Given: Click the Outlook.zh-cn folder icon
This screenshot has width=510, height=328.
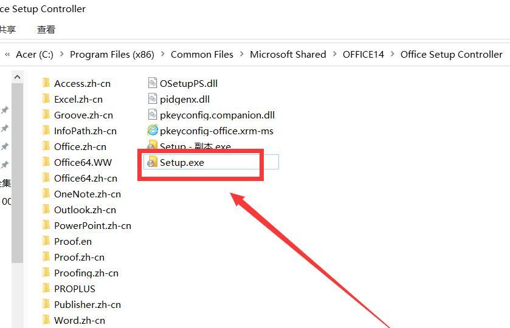Looking at the screenshot, I should pyautogui.click(x=46, y=210).
